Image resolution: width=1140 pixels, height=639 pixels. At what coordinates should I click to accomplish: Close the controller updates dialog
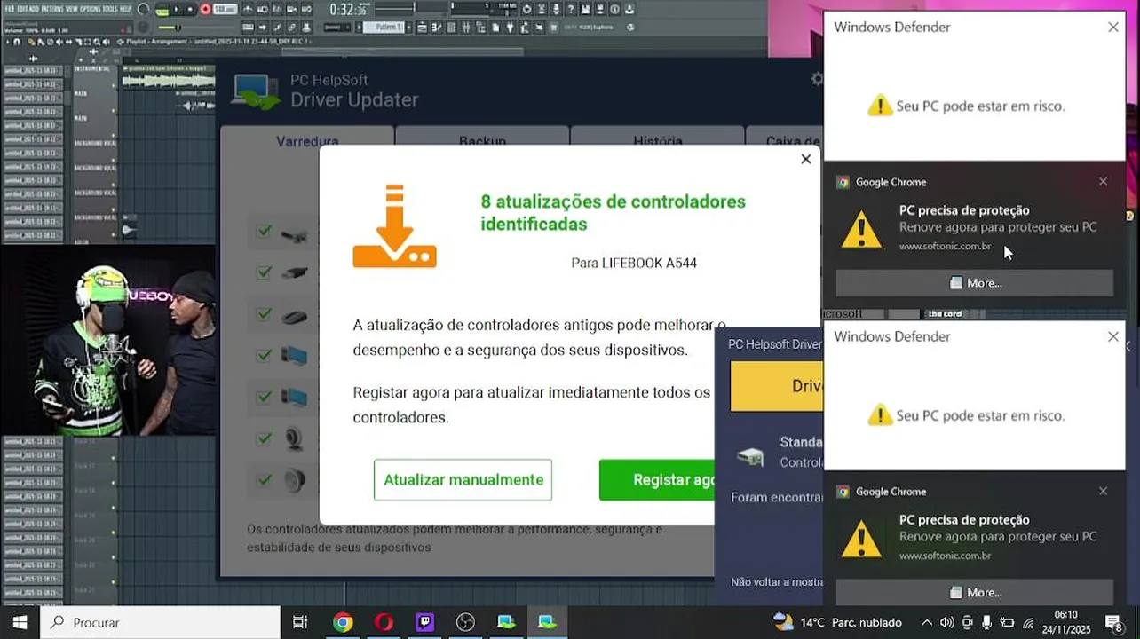click(x=805, y=159)
